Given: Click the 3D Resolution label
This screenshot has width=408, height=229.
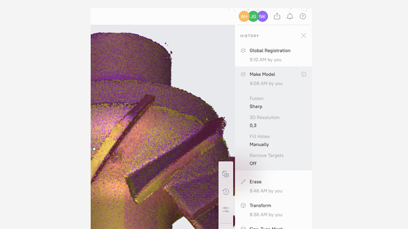Looking at the screenshot, I should point(264,117).
